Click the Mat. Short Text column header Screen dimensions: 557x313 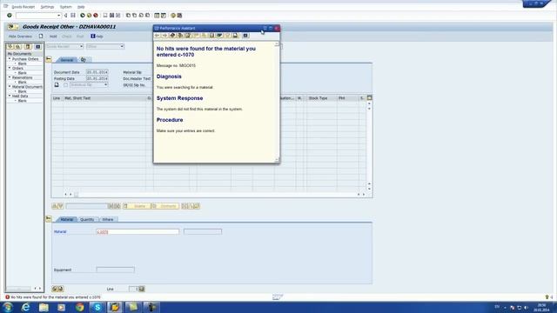click(x=104, y=98)
